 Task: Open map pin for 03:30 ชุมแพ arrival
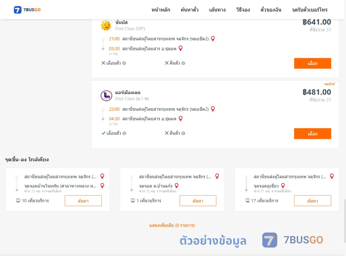(180, 48)
